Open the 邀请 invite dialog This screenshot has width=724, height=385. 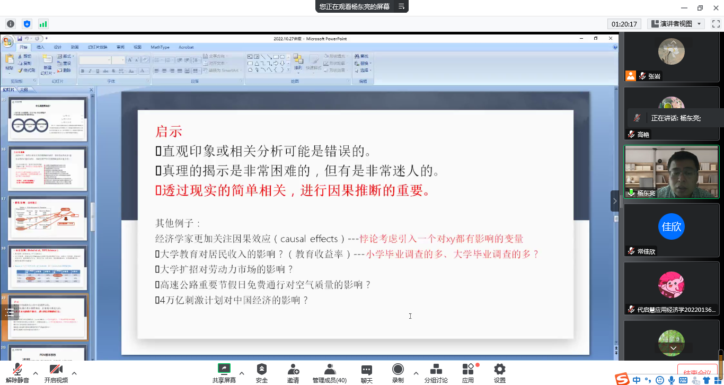point(293,373)
